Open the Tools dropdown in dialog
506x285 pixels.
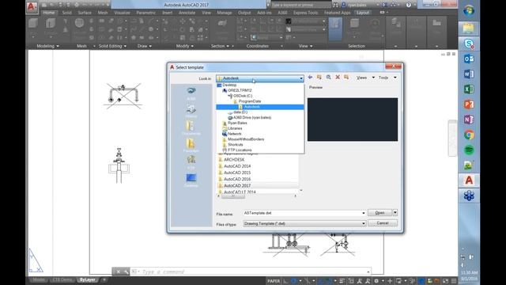387,78
